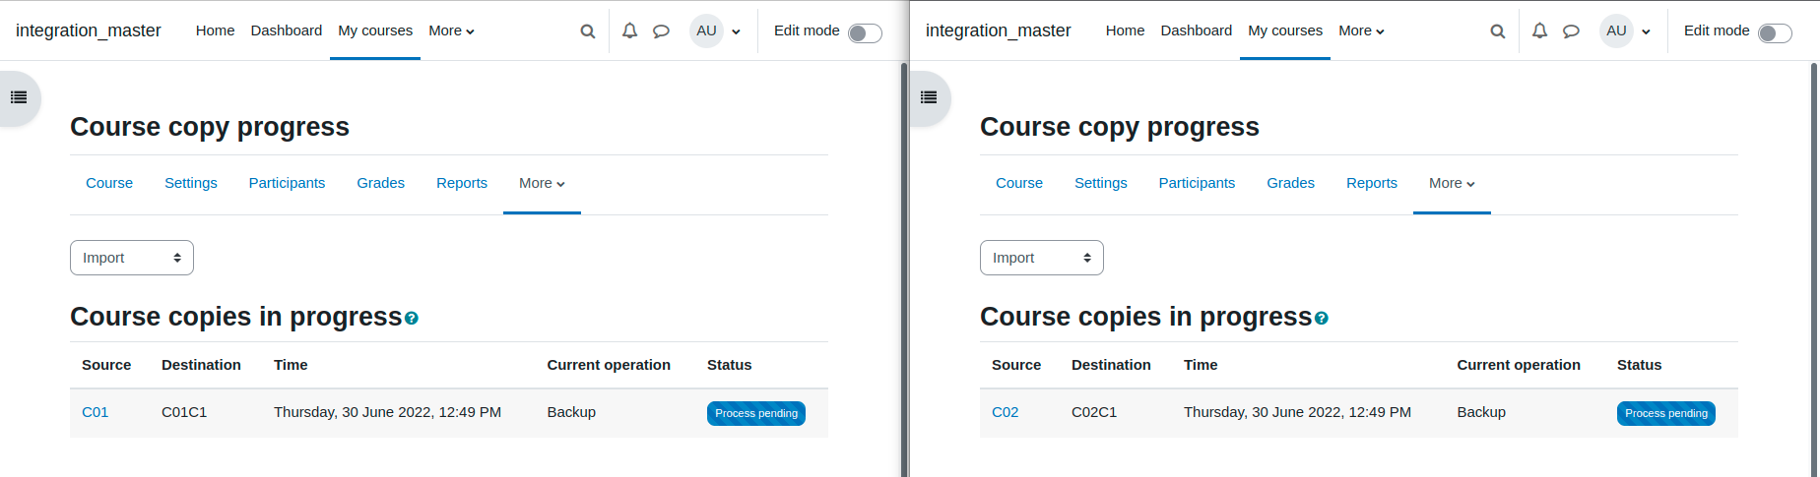Open source course C01 link
This screenshot has height=477, width=1820.
click(95, 412)
